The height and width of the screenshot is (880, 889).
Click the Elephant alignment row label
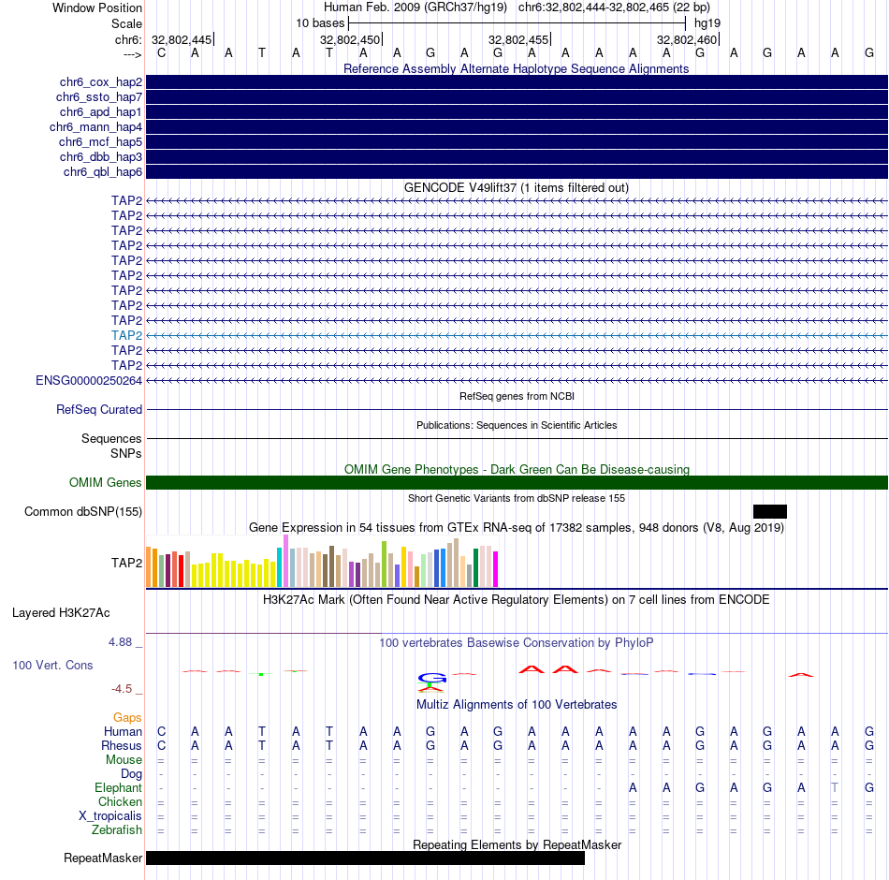click(x=118, y=787)
